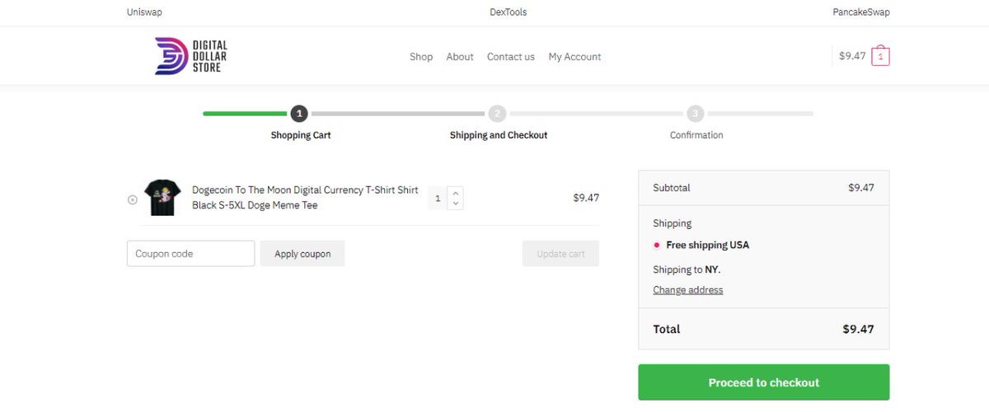Open the PancakeSwap top bar link
This screenshot has width=989, height=412.
tap(861, 12)
